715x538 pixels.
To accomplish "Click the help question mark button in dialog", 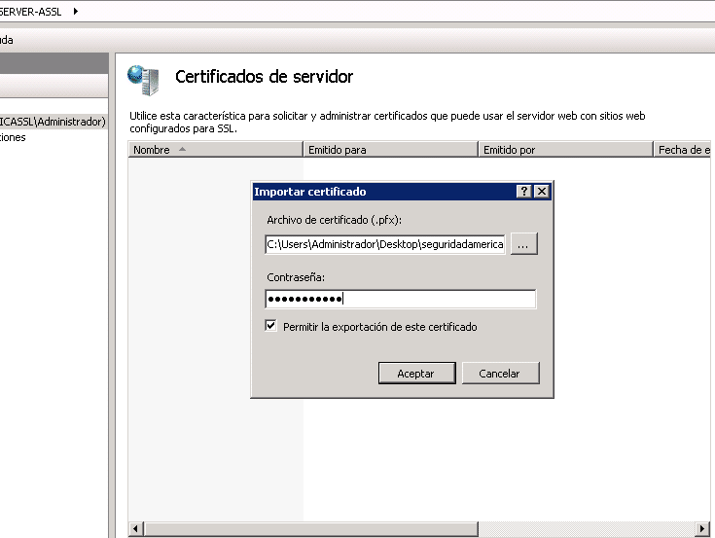I will pos(524,192).
